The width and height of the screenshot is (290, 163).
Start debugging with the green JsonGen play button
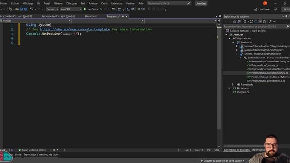[90, 9]
